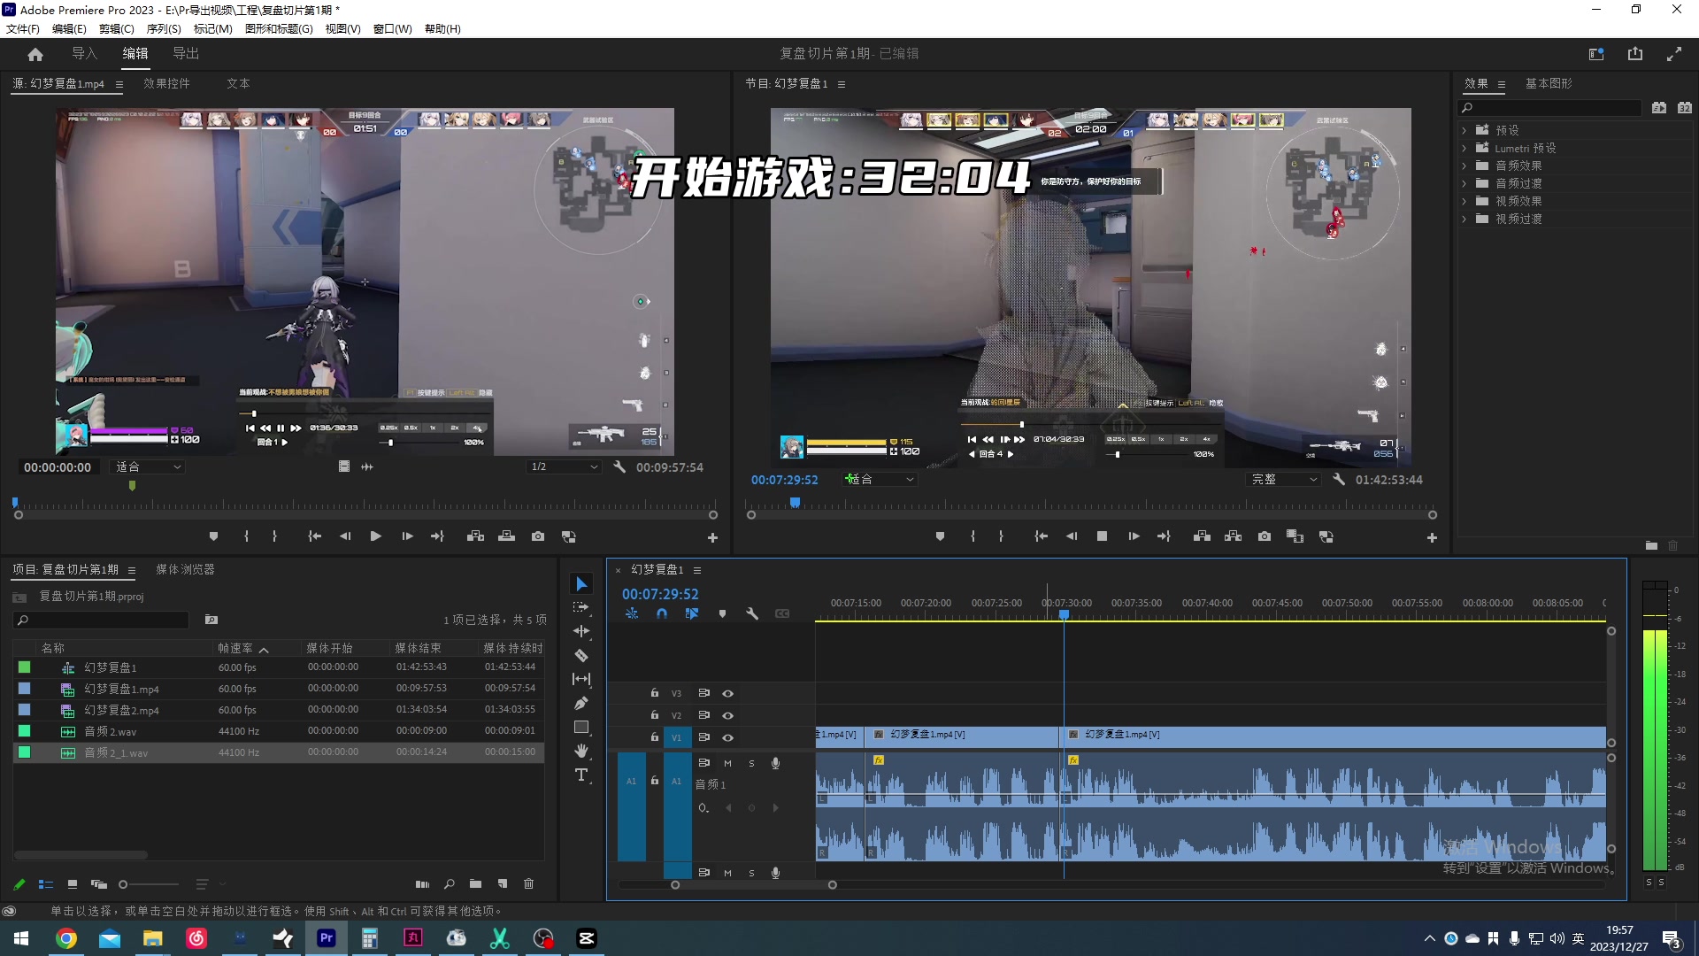The width and height of the screenshot is (1699, 956).
Task: Add marker in timeline header
Action: [x=722, y=613]
